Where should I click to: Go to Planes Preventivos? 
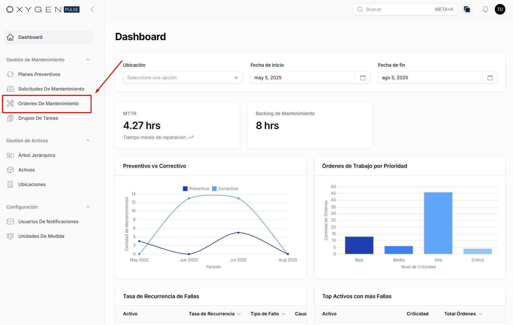(x=39, y=74)
